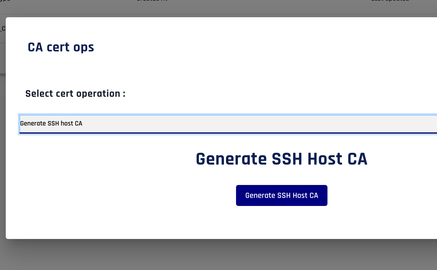Click the word 'CA' in the large heading

click(x=357, y=159)
